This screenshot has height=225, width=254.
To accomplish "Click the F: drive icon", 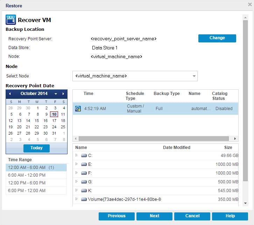I will point(84,173).
